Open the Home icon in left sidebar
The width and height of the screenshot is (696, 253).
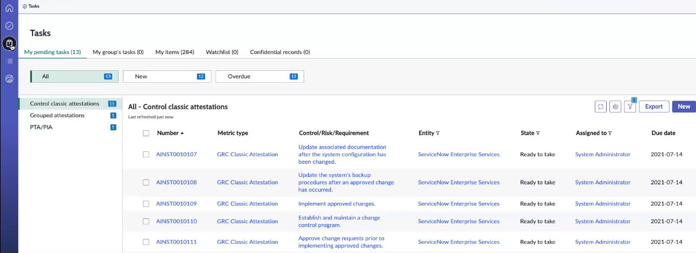(9, 8)
